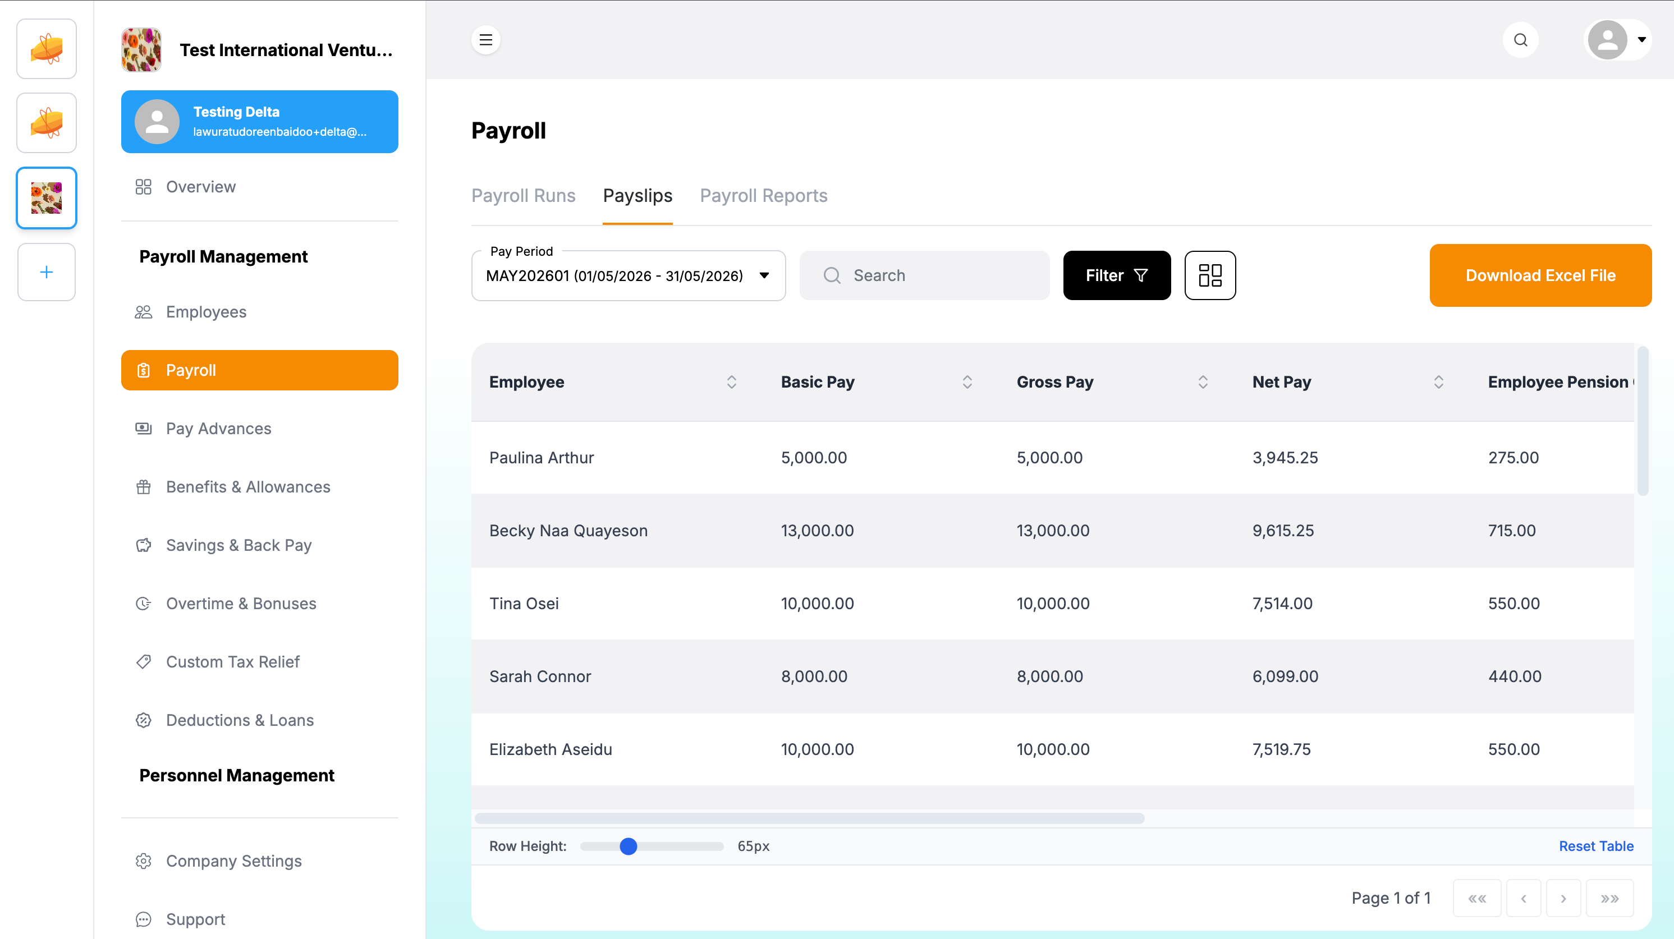The width and height of the screenshot is (1674, 939).
Task: Open Deductions & Loans
Action: click(259, 720)
